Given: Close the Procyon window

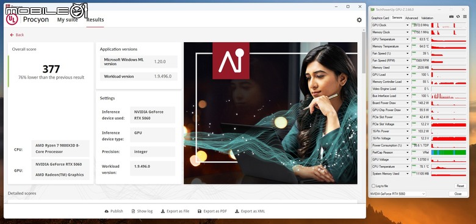Looking at the screenshot, I should point(360,6).
